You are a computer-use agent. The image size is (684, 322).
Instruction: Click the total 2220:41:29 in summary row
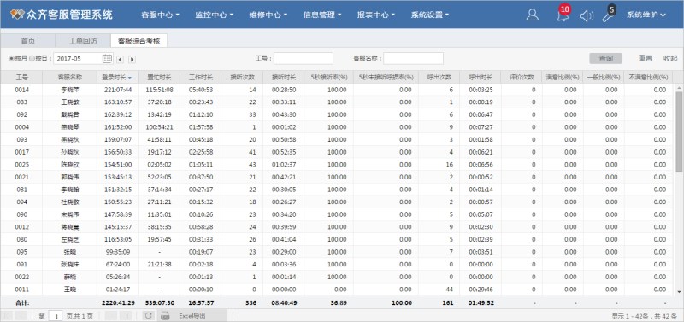pos(117,303)
